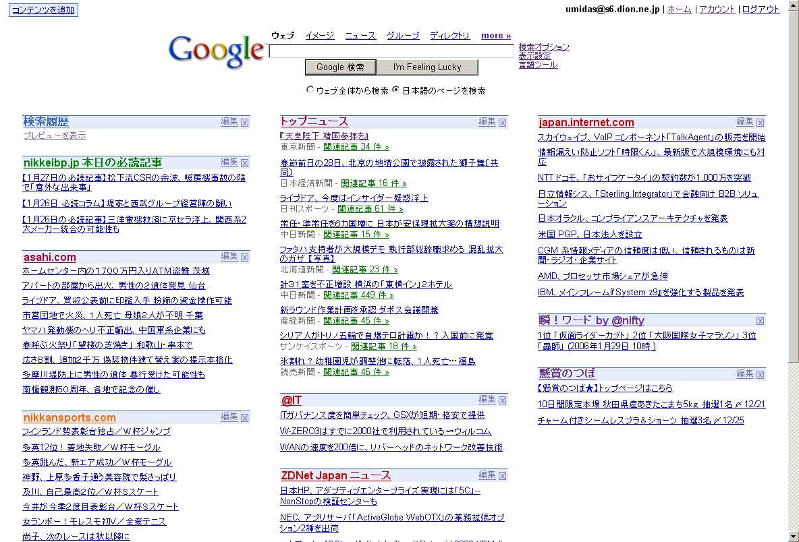
Task: Close the nikkansports.com module X icon
Action: (245, 418)
